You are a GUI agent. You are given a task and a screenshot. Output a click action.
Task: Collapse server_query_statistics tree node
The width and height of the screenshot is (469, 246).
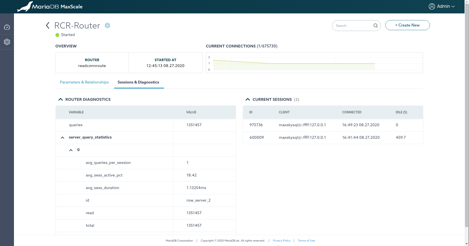(x=62, y=137)
